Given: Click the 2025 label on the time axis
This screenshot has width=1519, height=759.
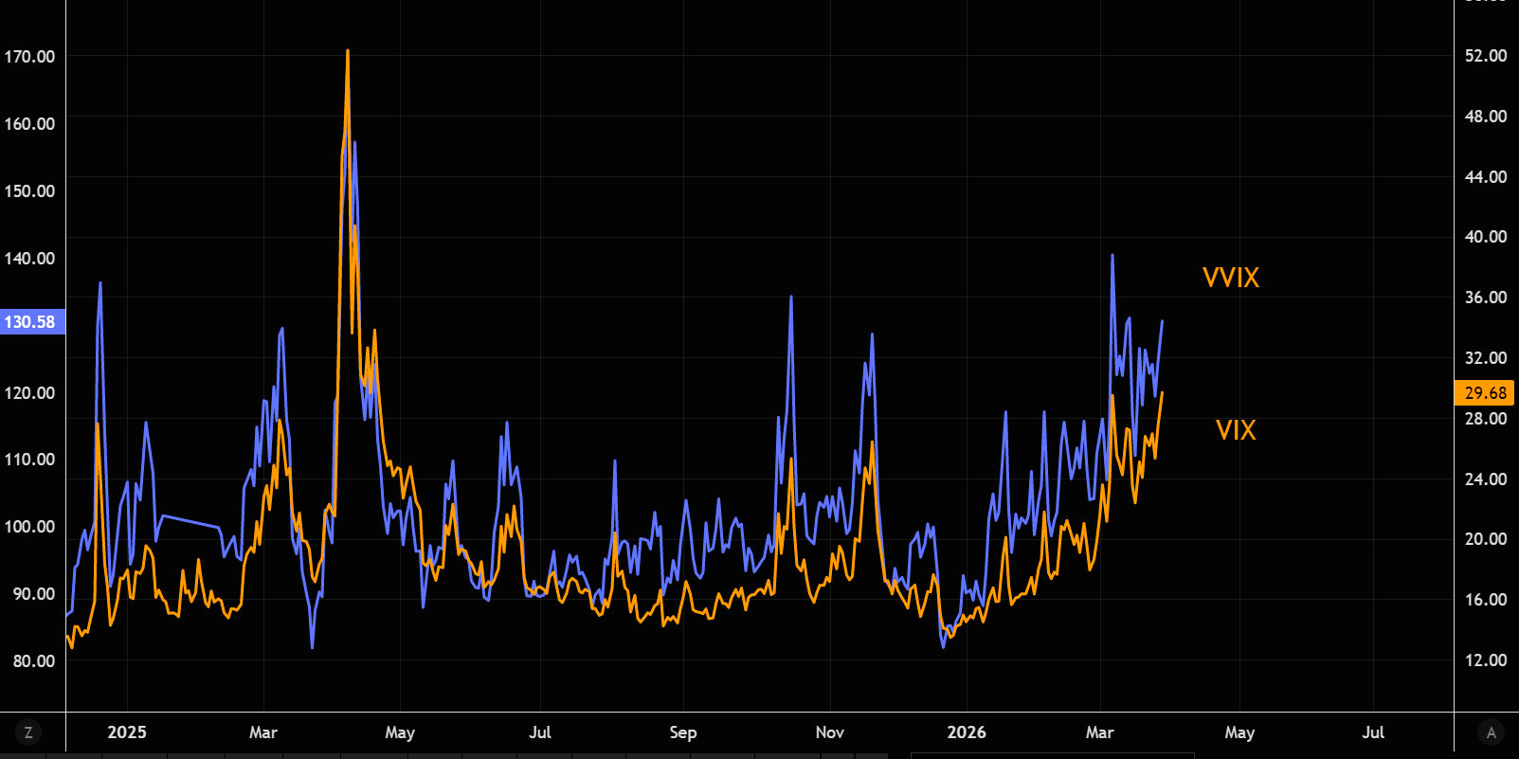Looking at the screenshot, I should 127,732.
